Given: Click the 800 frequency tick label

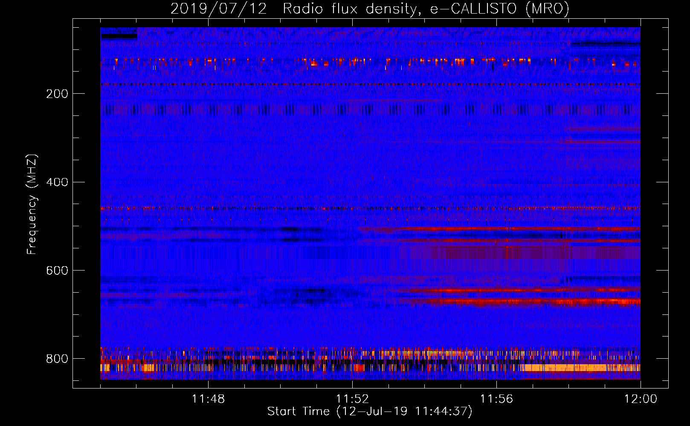Looking at the screenshot, I should (57, 359).
